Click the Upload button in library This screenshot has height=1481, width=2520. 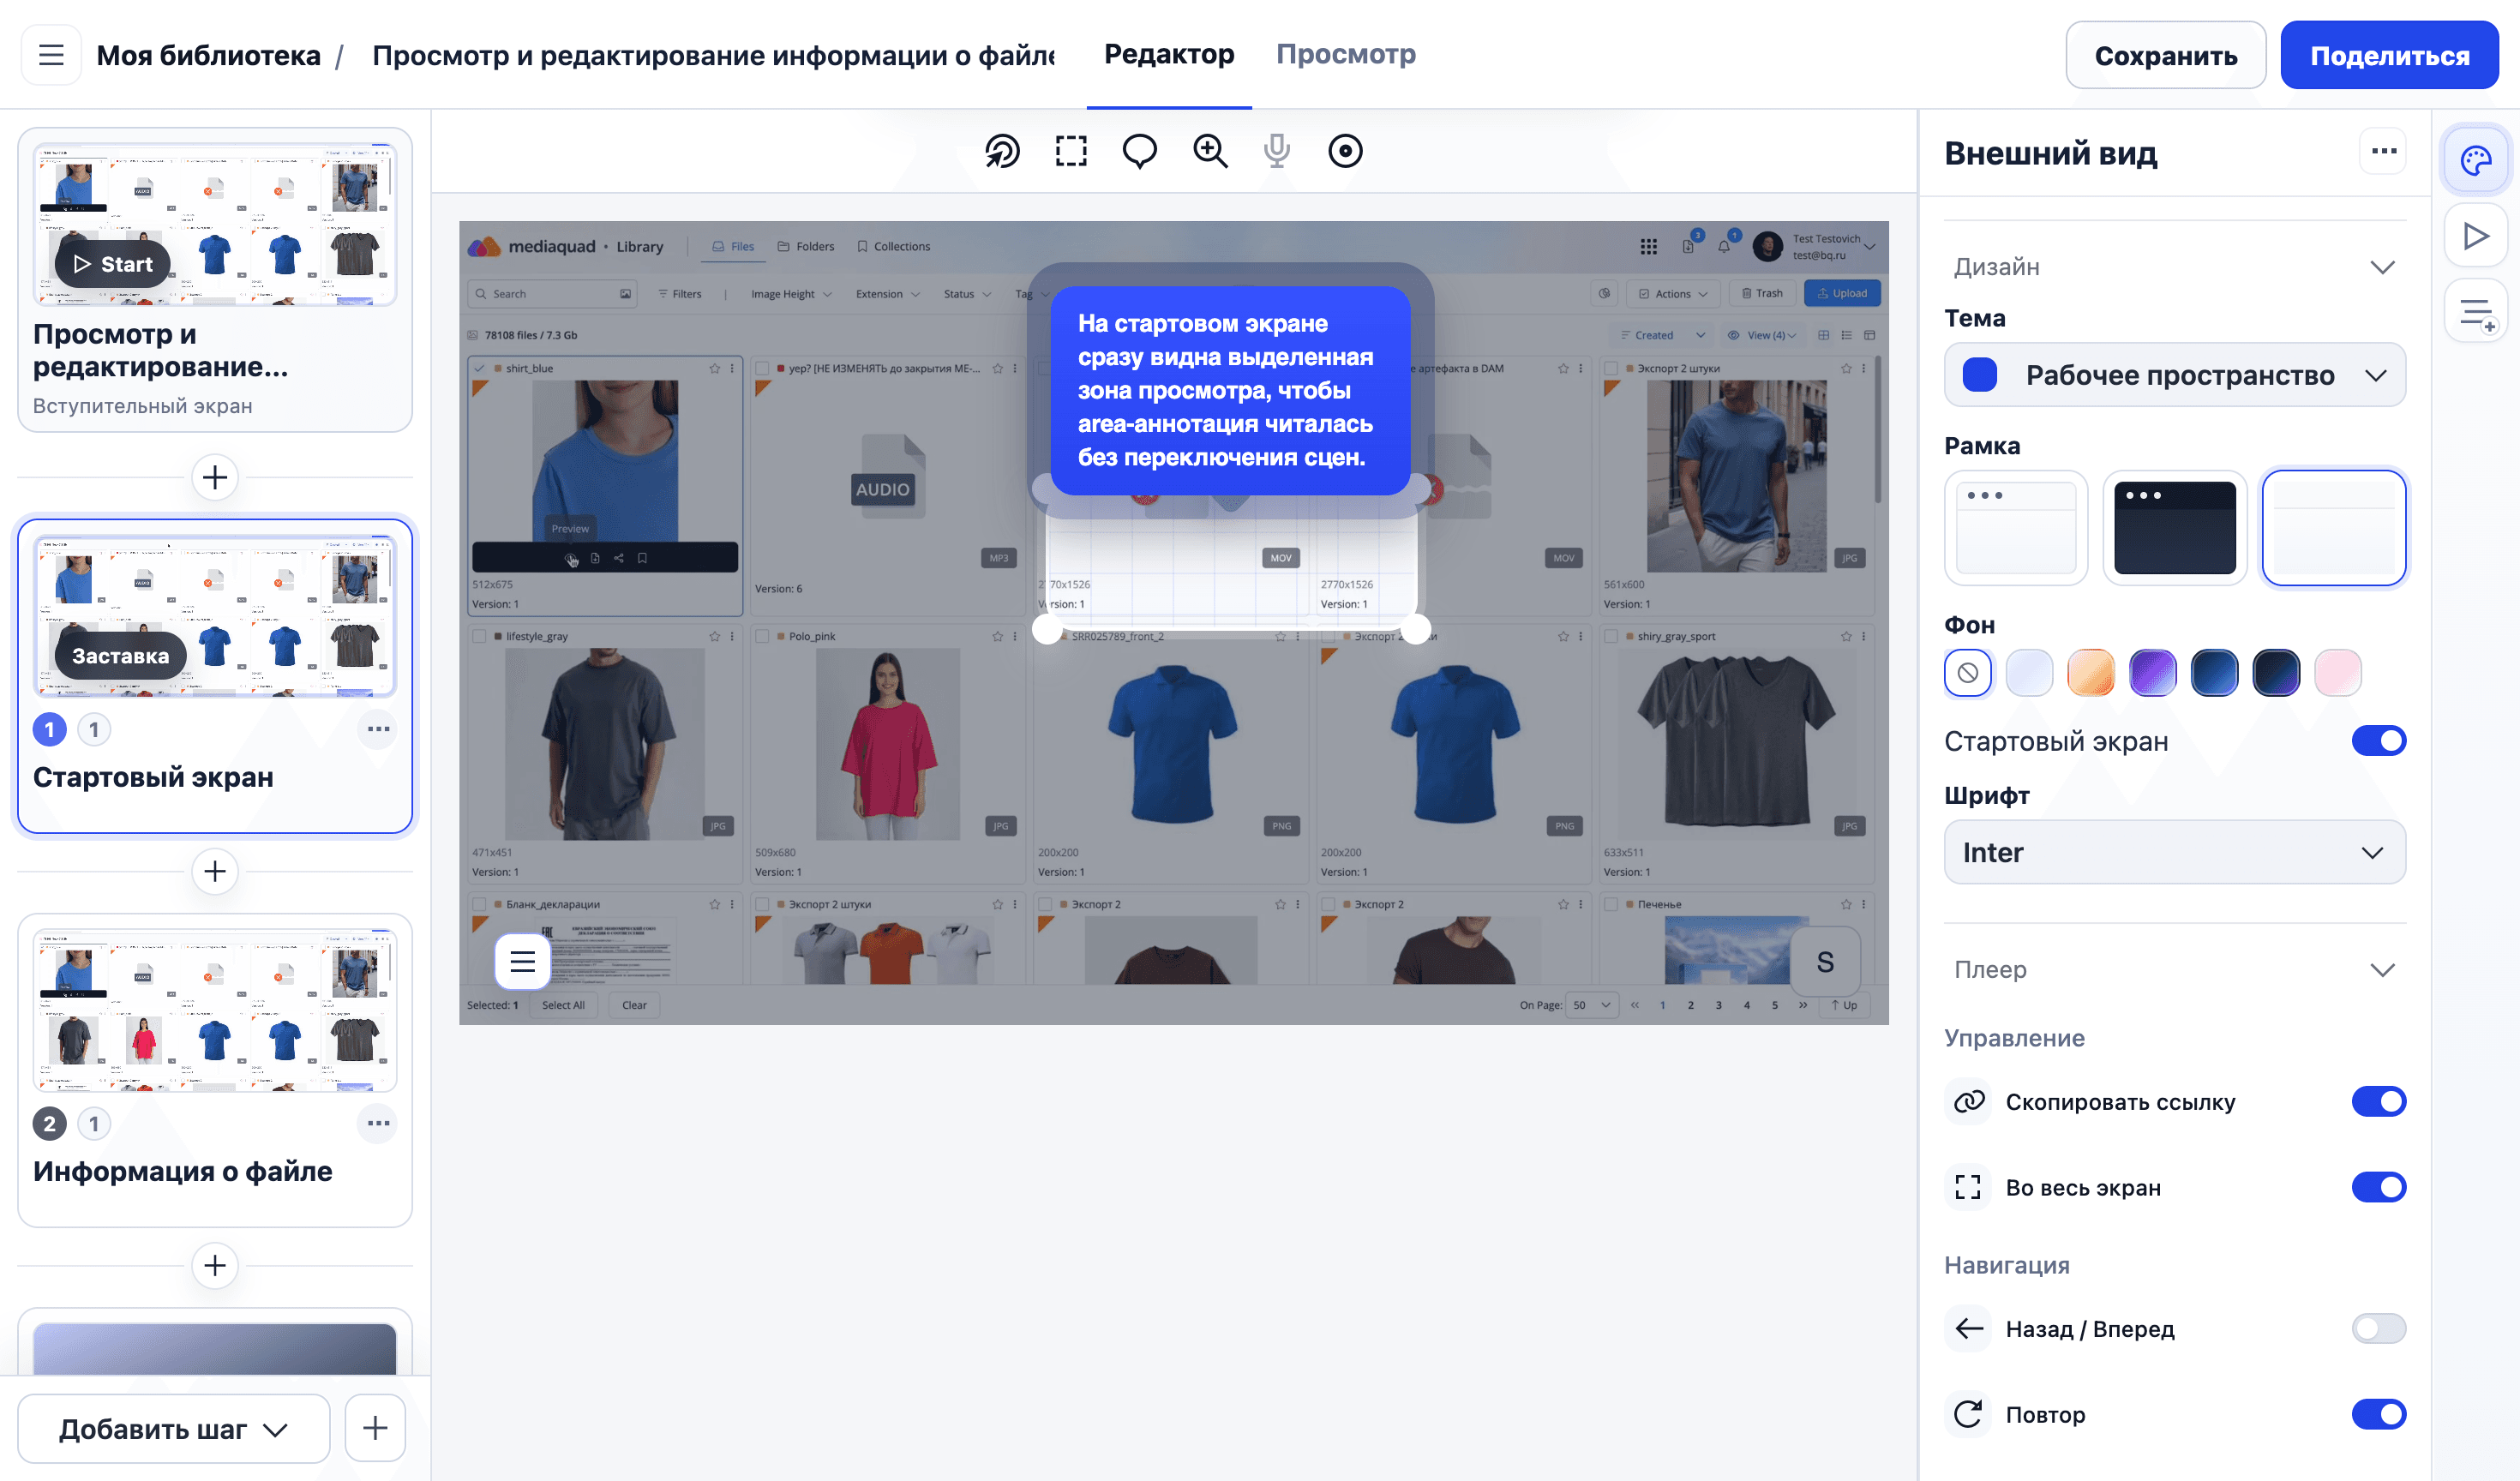click(x=1842, y=293)
